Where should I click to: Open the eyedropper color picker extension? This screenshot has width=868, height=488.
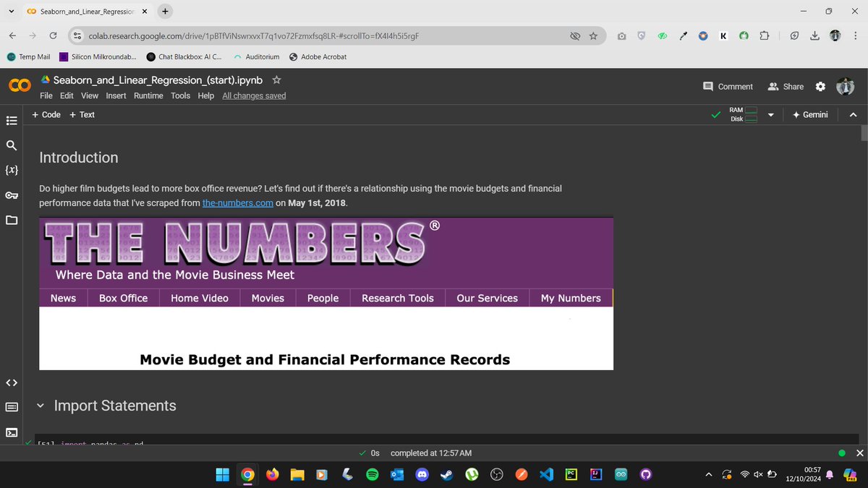point(682,35)
